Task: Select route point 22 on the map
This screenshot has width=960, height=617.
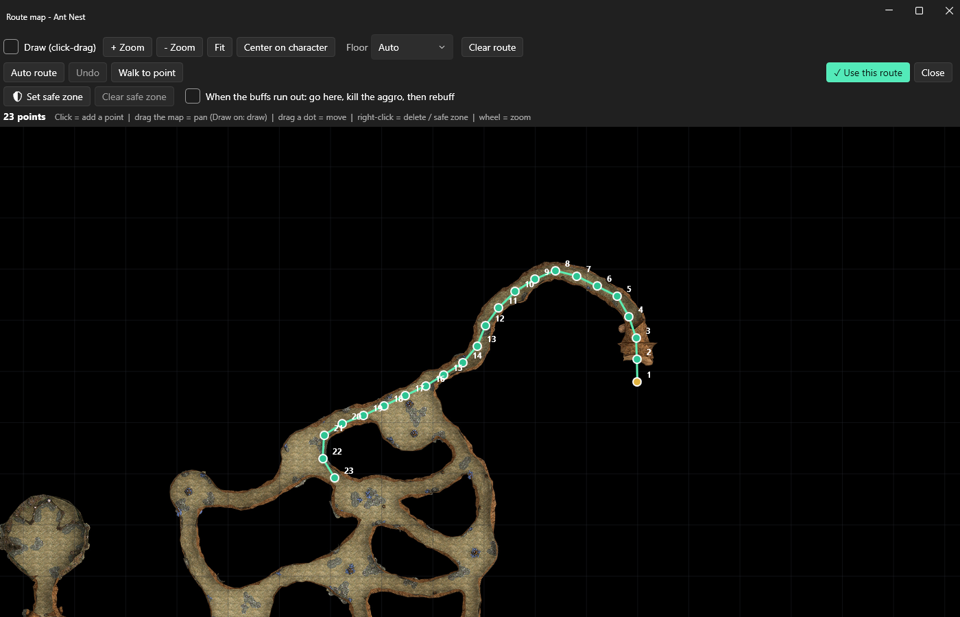Action: pos(323,459)
